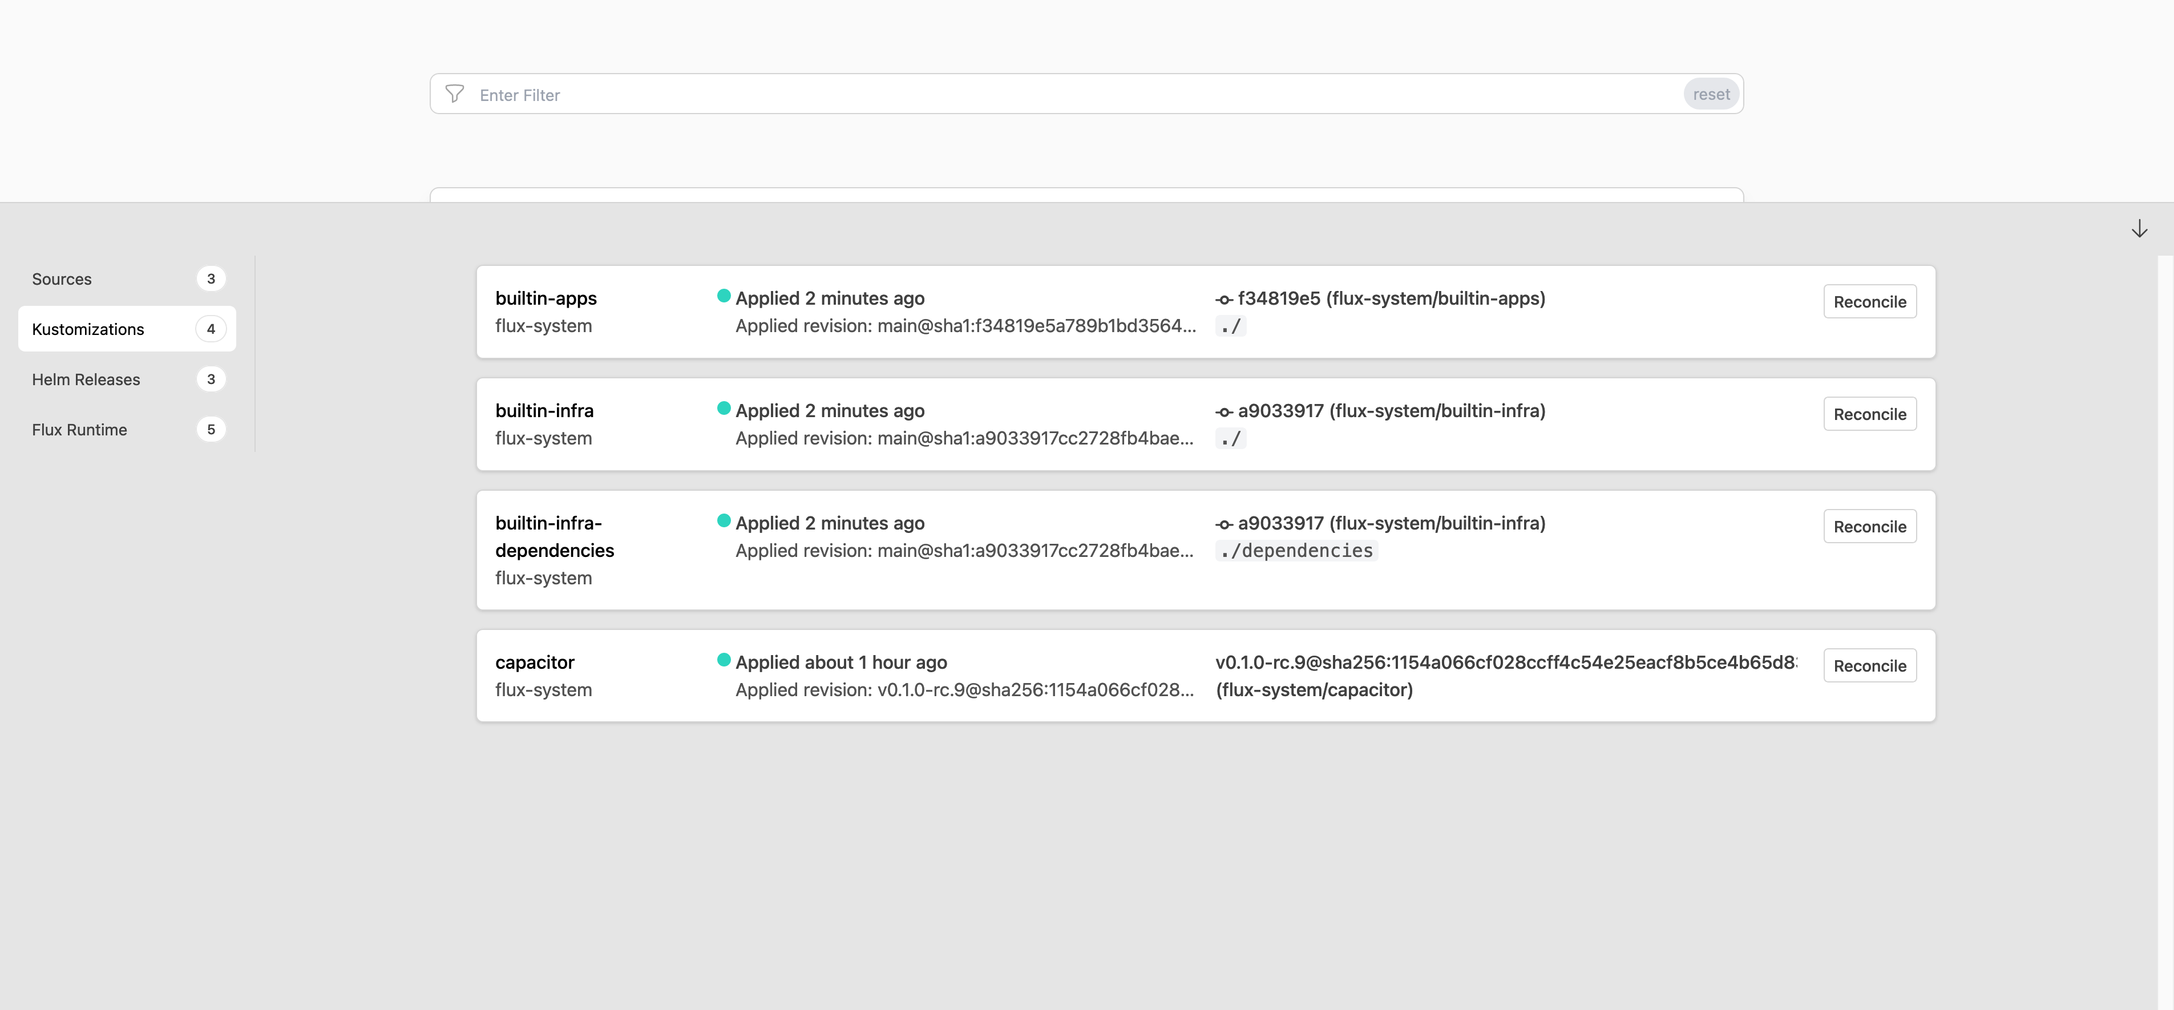Toggle builtin-infra-dependencies status dot
The width and height of the screenshot is (2174, 1010).
[724, 522]
